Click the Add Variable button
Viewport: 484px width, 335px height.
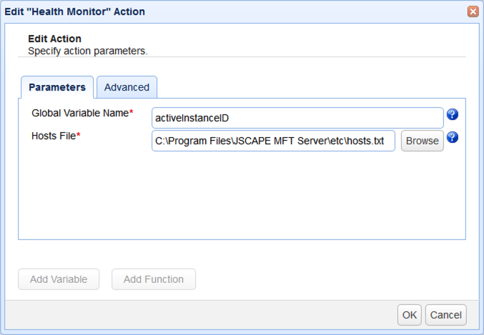tap(59, 279)
